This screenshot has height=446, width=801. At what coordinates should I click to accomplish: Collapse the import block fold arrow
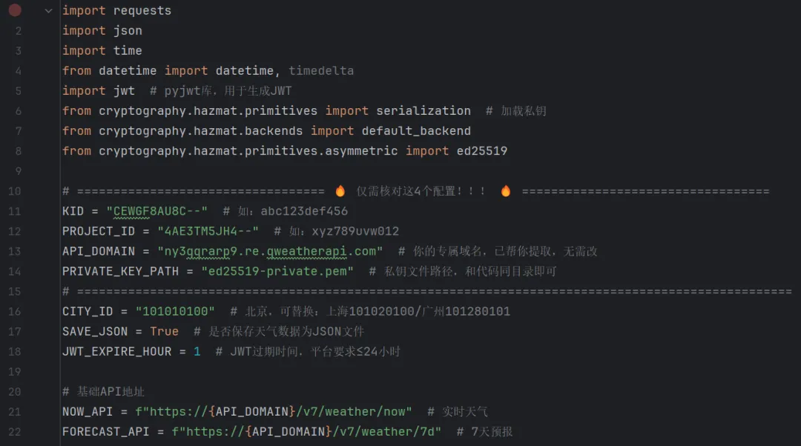tap(48, 10)
